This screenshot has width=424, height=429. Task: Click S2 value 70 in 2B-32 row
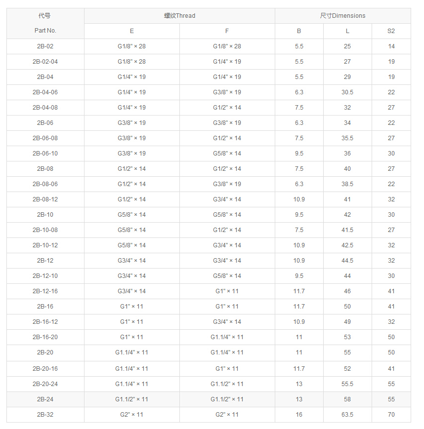pyautogui.click(x=391, y=414)
